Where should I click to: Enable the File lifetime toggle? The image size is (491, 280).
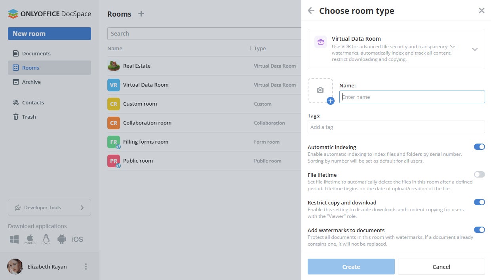pos(479,174)
